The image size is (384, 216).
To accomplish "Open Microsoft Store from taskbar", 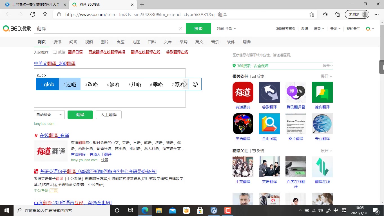I will point(200,210).
